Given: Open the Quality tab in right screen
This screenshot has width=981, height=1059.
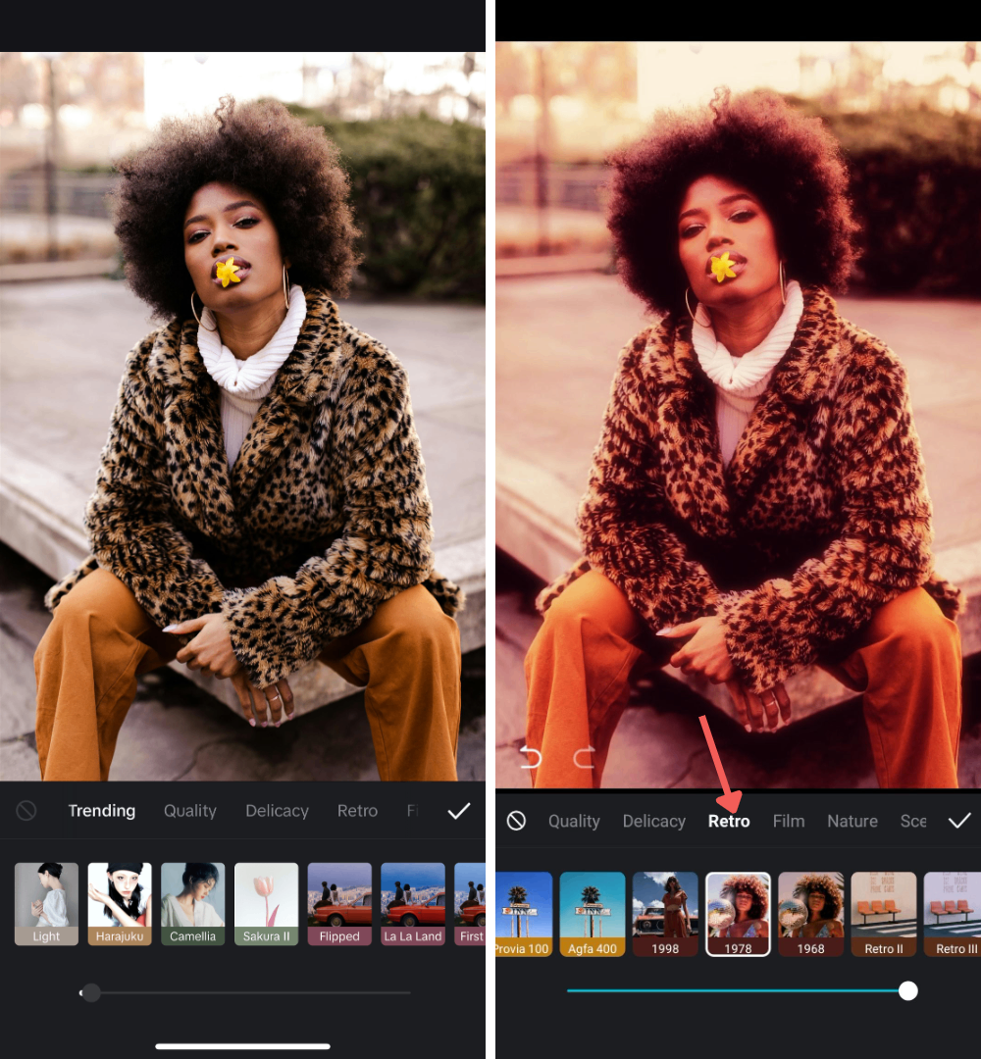Looking at the screenshot, I should 574,822.
